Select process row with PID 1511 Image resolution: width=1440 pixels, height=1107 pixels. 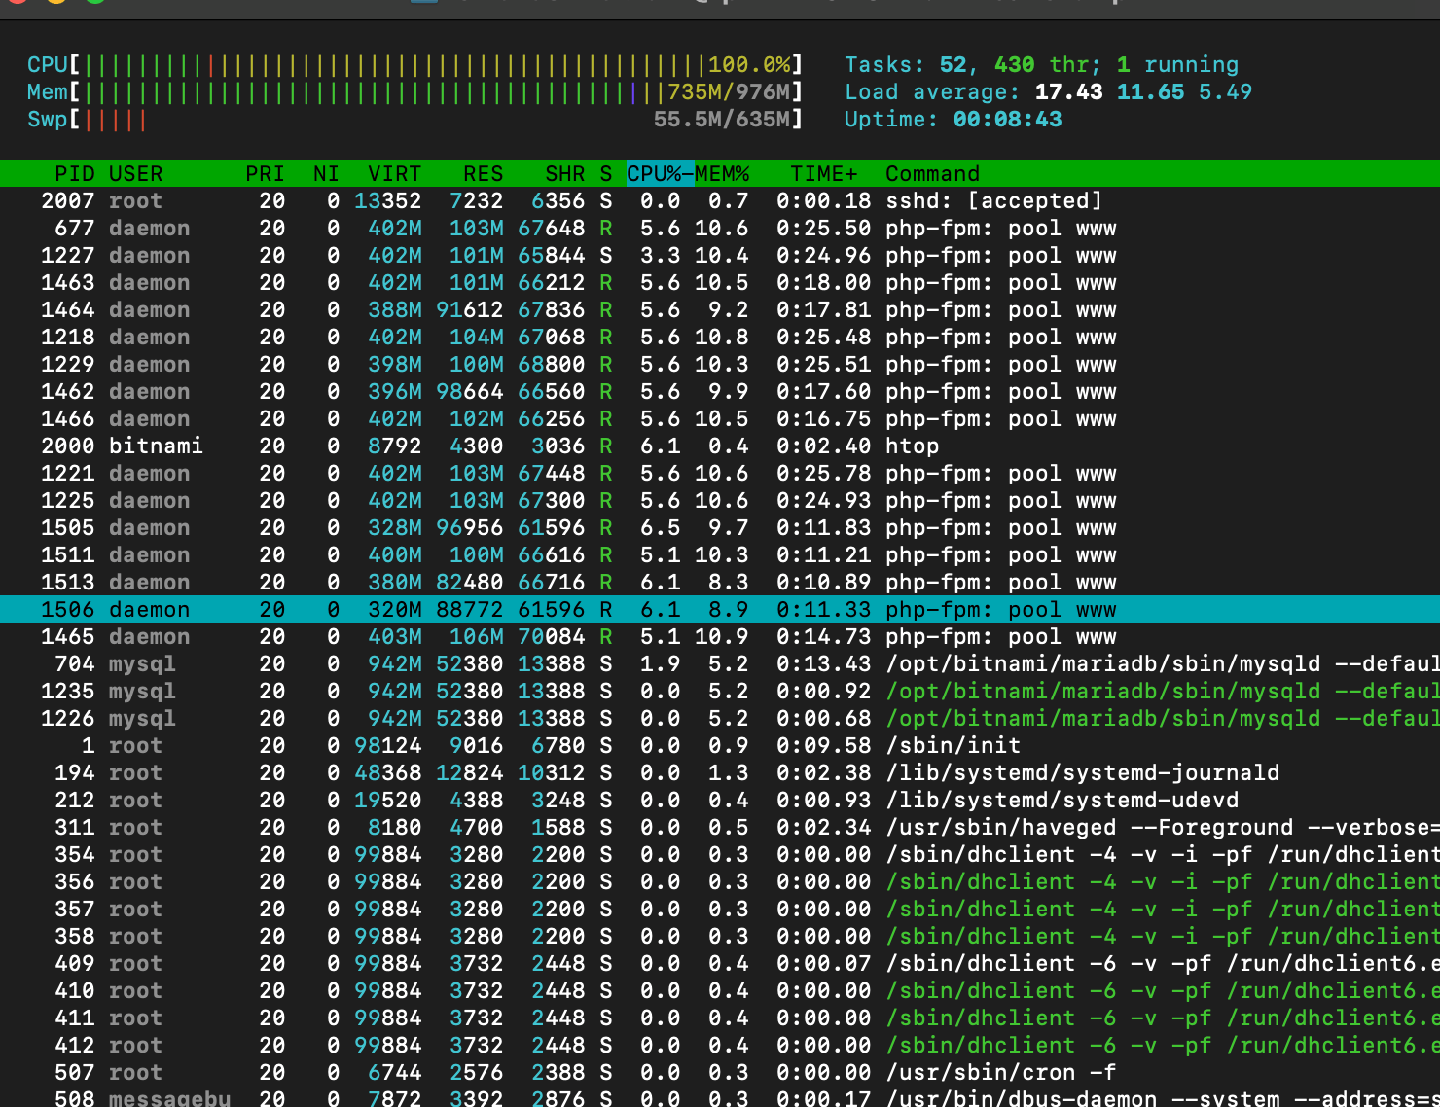pos(720,554)
